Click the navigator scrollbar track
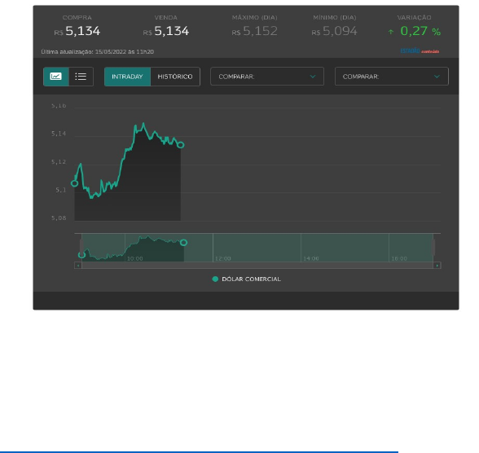Screen dimensions: 479x453 tap(257, 266)
